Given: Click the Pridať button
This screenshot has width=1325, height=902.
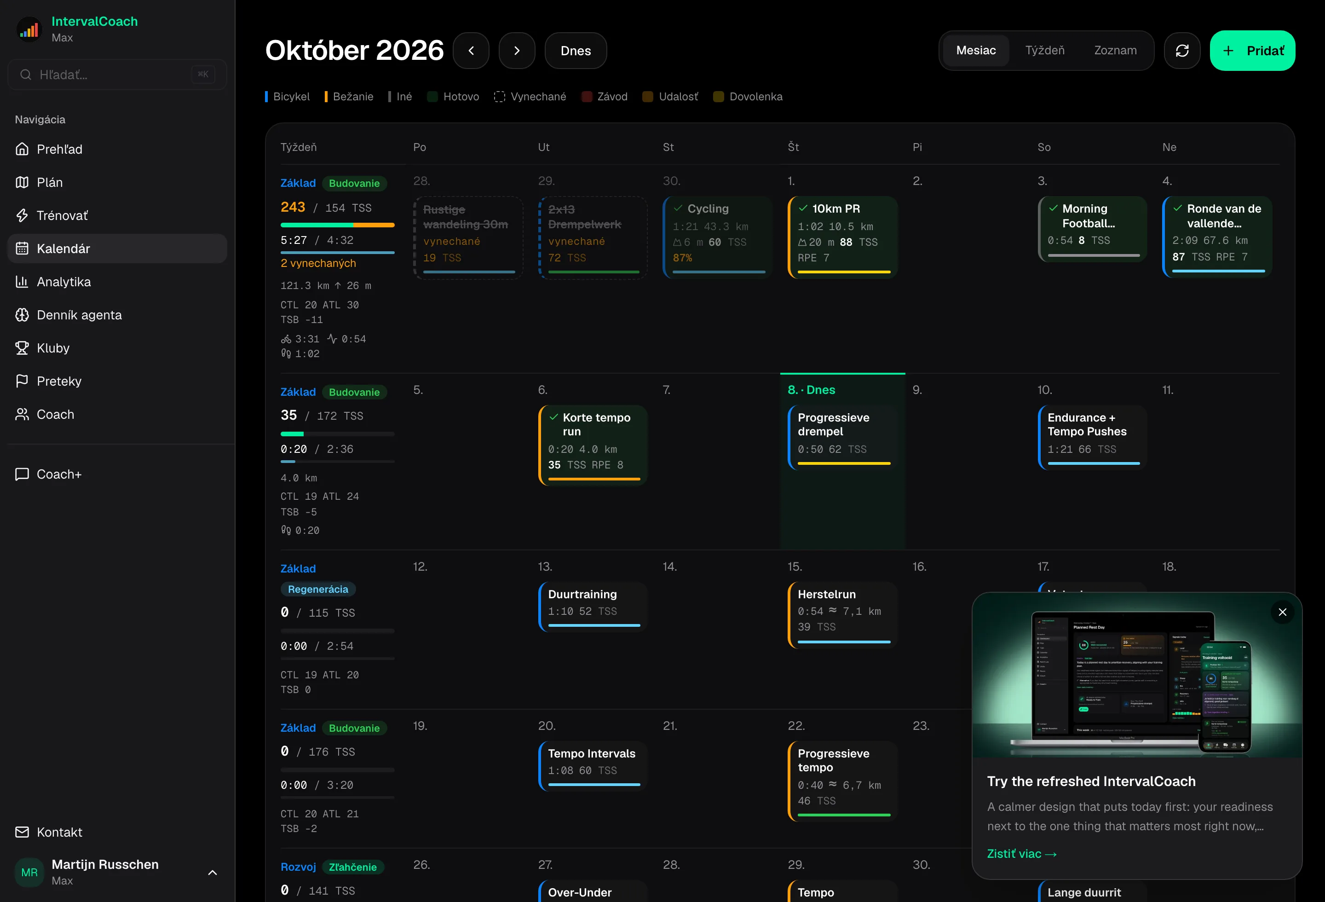Looking at the screenshot, I should pos(1252,51).
